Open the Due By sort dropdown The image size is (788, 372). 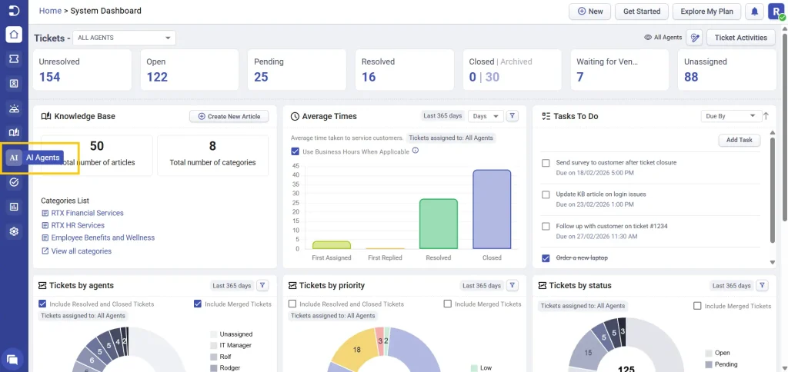tap(731, 116)
